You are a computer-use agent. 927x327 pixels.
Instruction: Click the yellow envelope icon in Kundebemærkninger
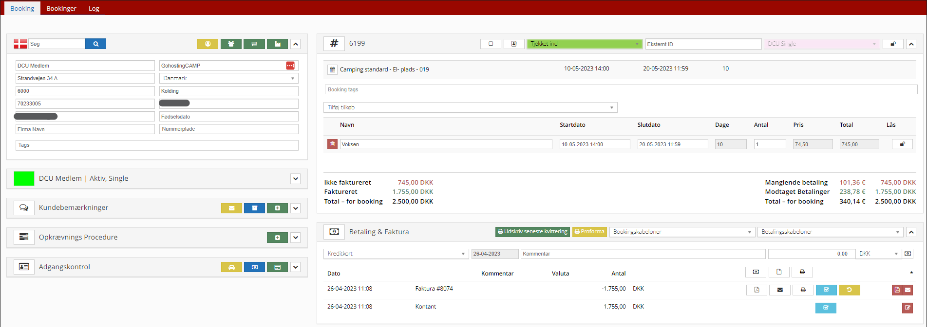coord(231,208)
